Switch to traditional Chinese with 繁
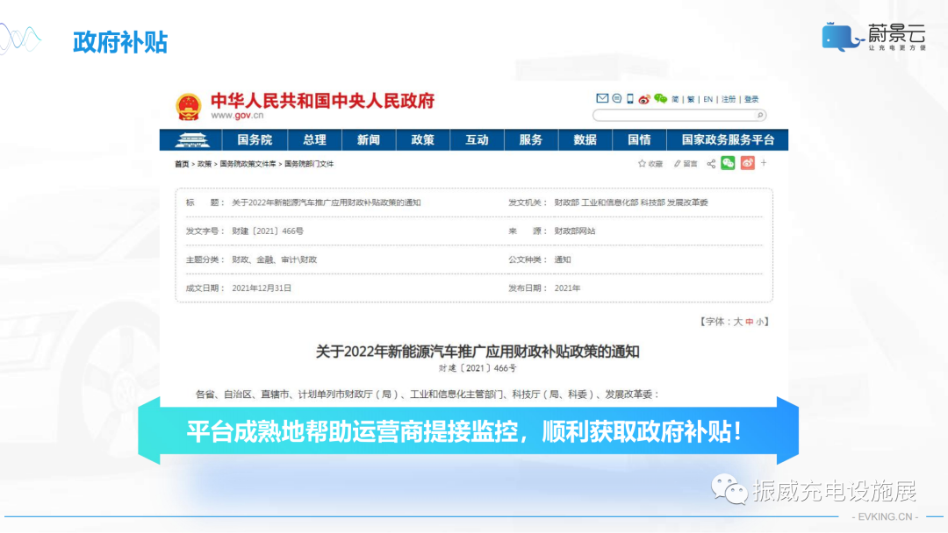Viewport: 948px width, 533px height. [690, 98]
